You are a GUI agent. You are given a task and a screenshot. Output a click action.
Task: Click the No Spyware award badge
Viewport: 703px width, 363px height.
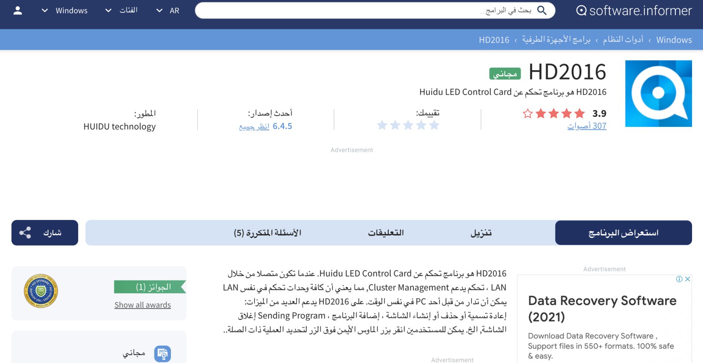point(41,291)
